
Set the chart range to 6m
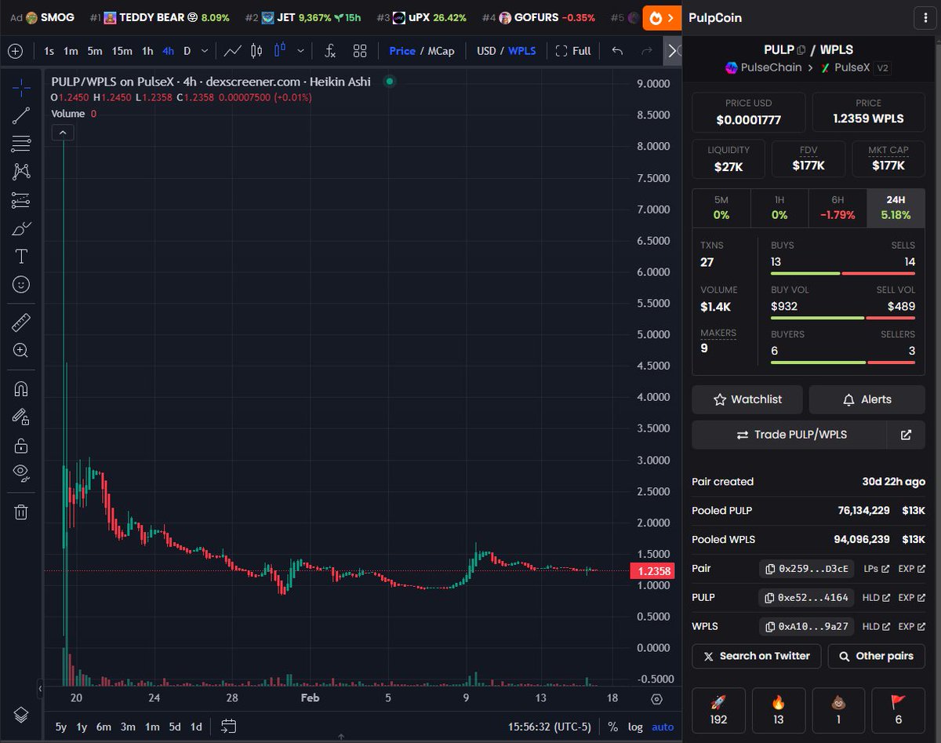(x=104, y=727)
